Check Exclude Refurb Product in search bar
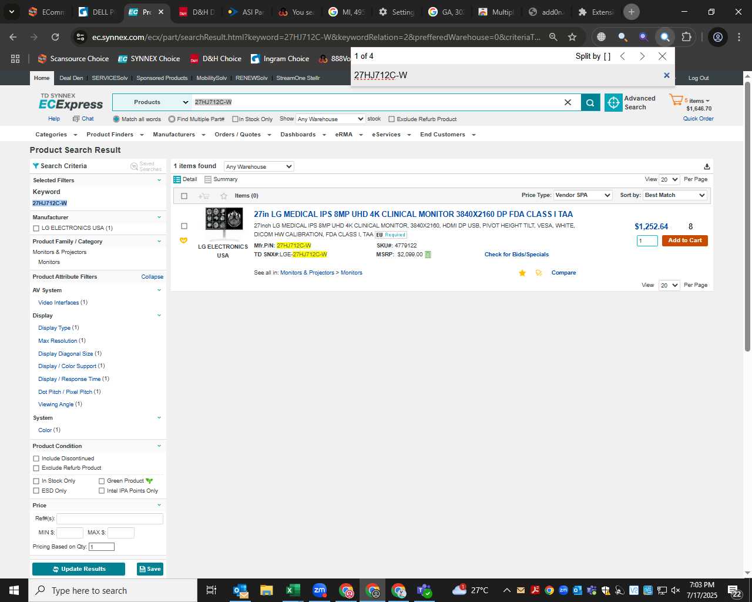752x602 pixels. (x=391, y=119)
